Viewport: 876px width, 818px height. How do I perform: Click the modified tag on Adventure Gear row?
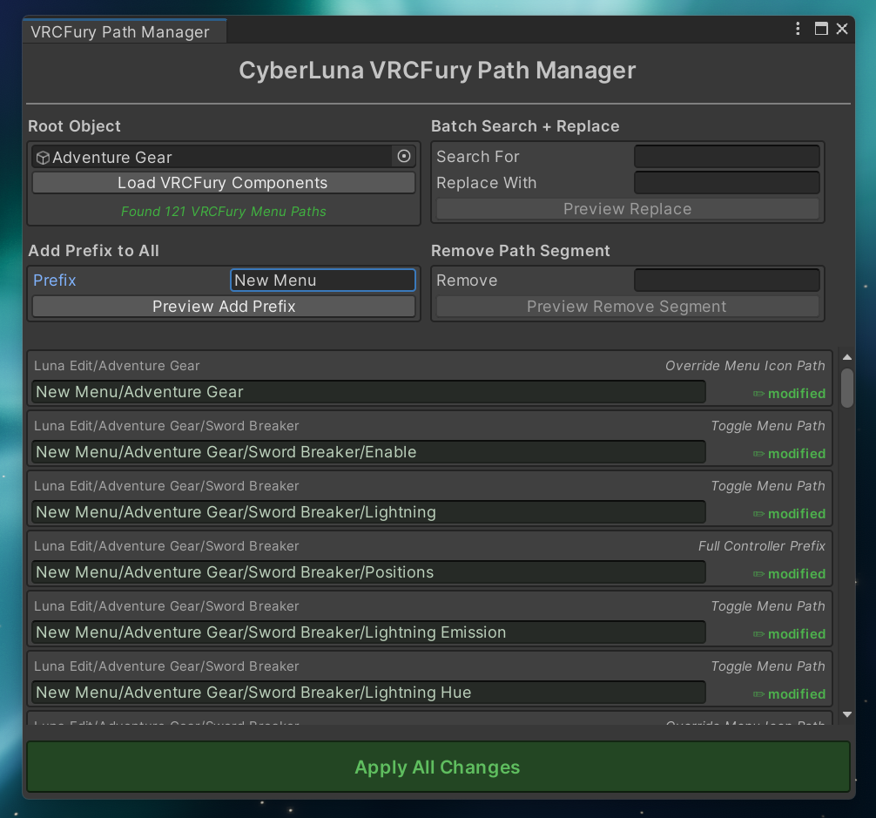[789, 394]
